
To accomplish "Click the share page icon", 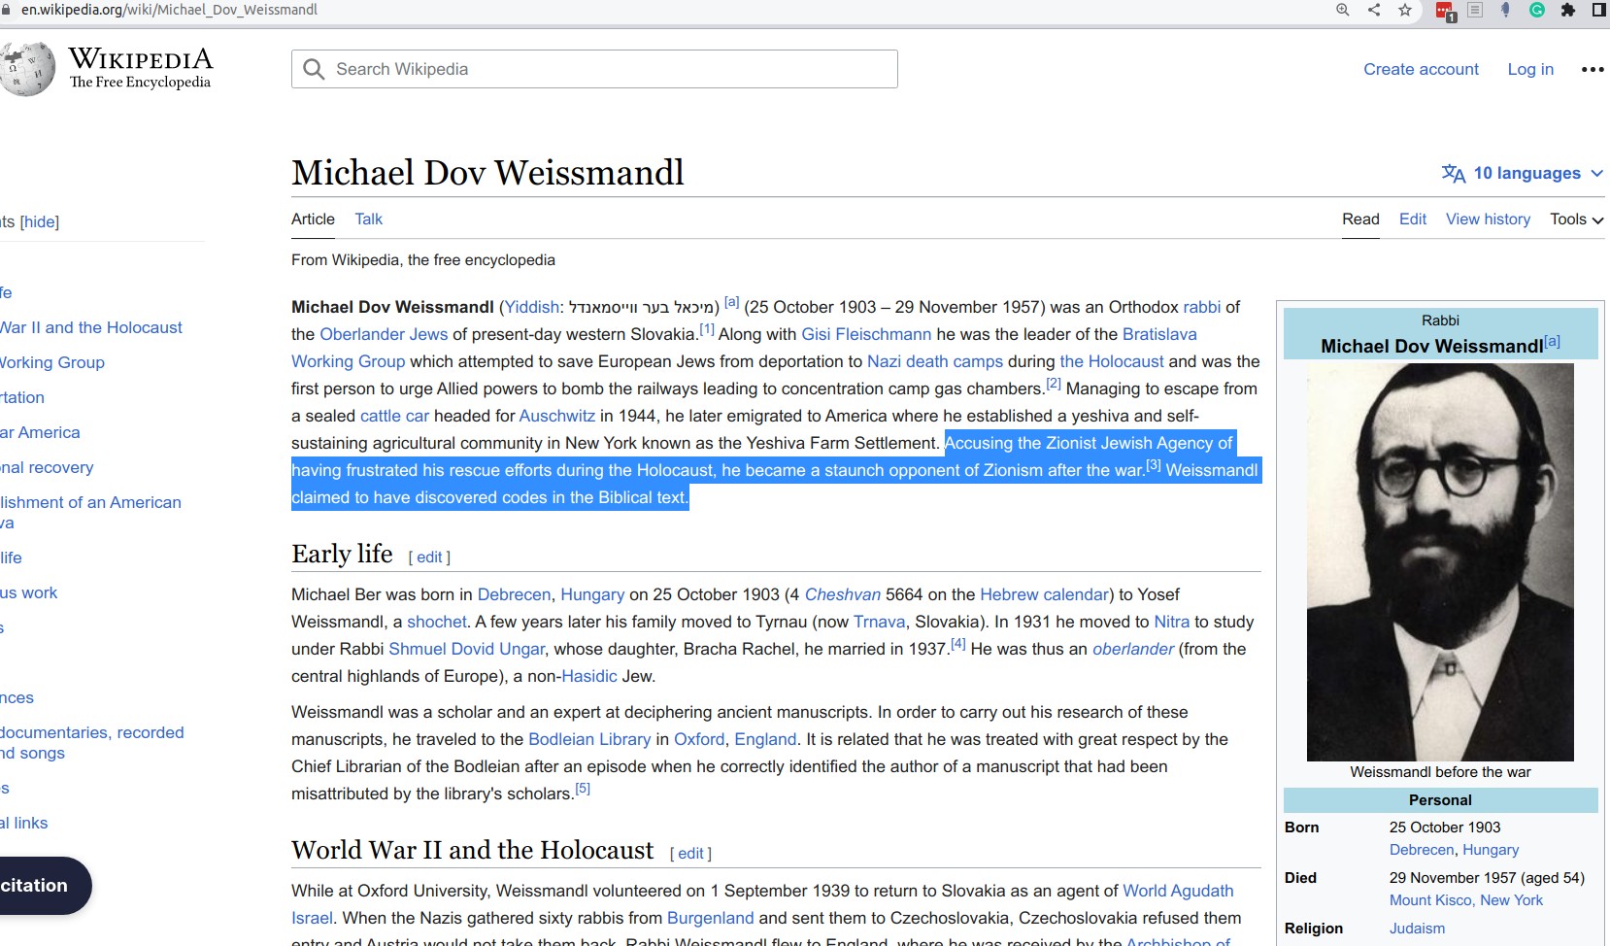I will click(x=1374, y=10).
